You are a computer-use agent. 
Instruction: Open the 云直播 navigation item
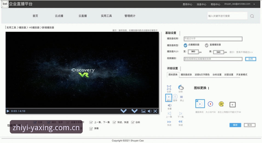[83, 16]
